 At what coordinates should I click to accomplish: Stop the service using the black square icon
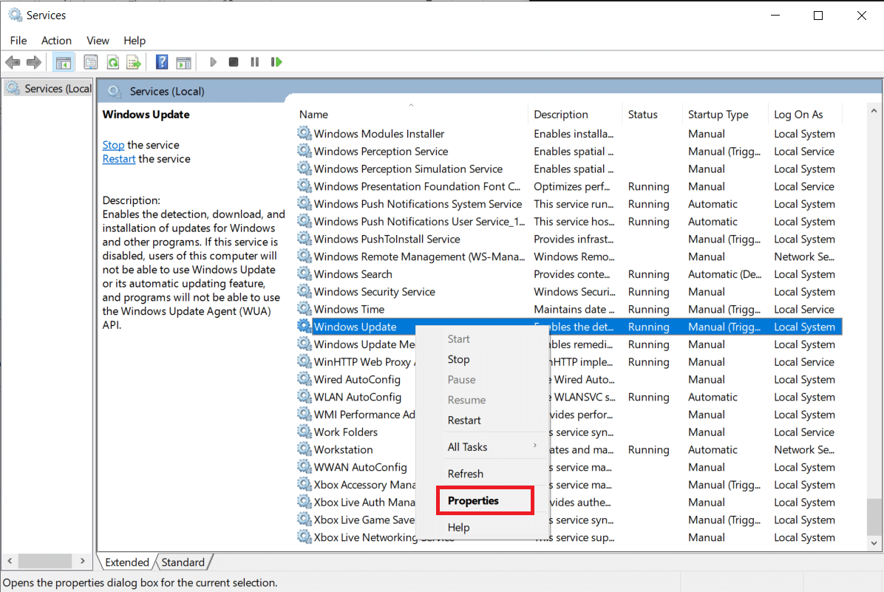tap(233, 61)
